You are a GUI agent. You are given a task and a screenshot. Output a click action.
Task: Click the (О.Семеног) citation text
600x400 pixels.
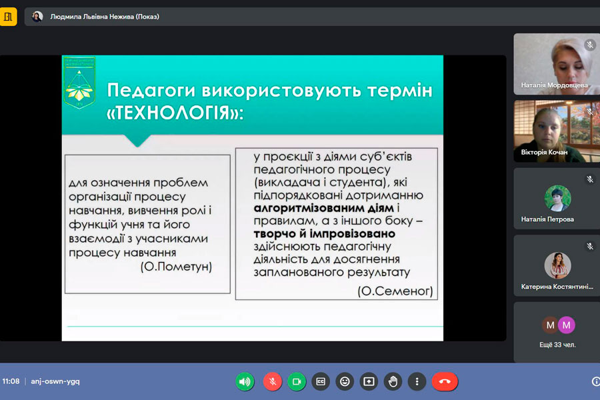click(x=395, y=291)
